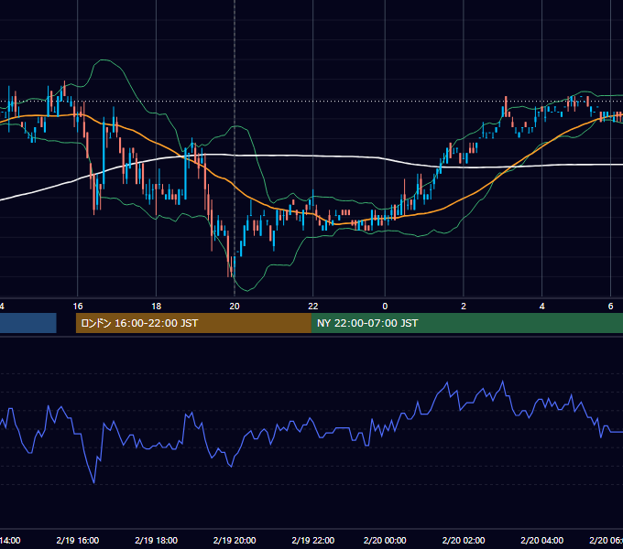Click the 2/19 22:00 label on indicator axis
Image resolution: width=623 pixels, height=549 pixels.
[313, 540]
